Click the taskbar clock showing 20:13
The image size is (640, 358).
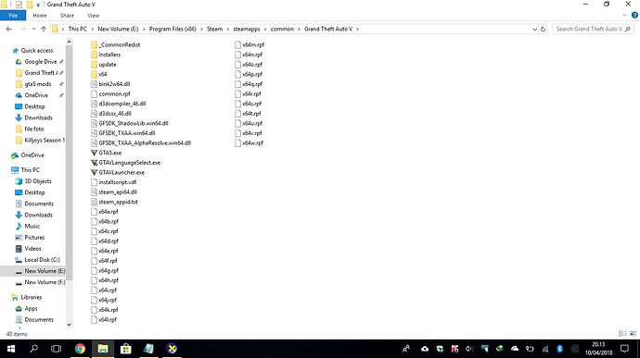(x=598, y=349)
